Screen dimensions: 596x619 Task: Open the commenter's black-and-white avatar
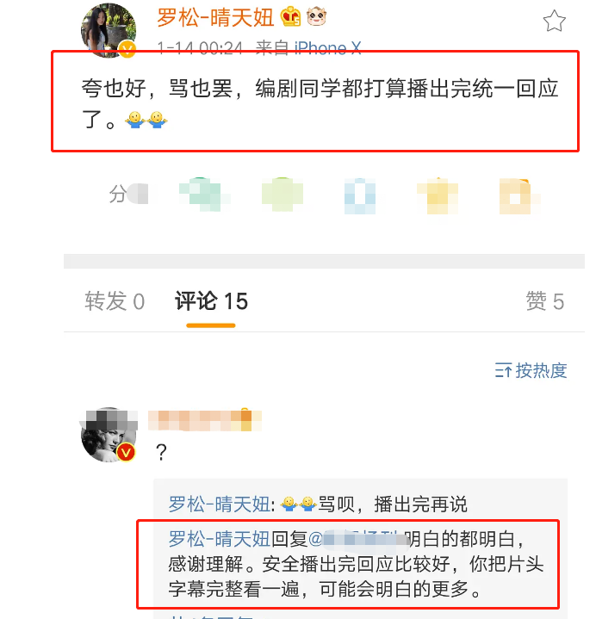pyautogui.click(x=109, y=435)
